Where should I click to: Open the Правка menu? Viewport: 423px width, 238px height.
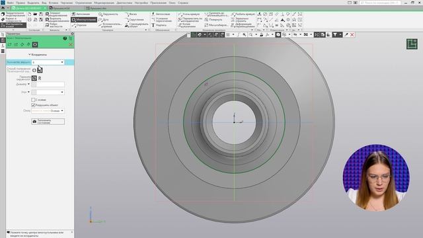click(x=20, y=3)
